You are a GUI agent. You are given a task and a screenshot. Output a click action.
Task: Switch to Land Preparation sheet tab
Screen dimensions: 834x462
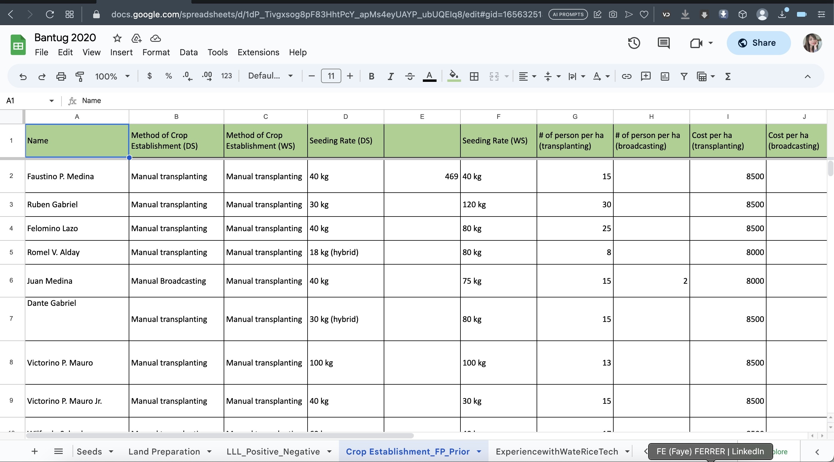(164, 451)
